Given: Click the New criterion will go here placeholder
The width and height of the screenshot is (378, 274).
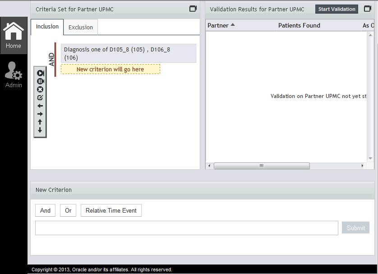Looking at the screenshot, I should 111,69.
